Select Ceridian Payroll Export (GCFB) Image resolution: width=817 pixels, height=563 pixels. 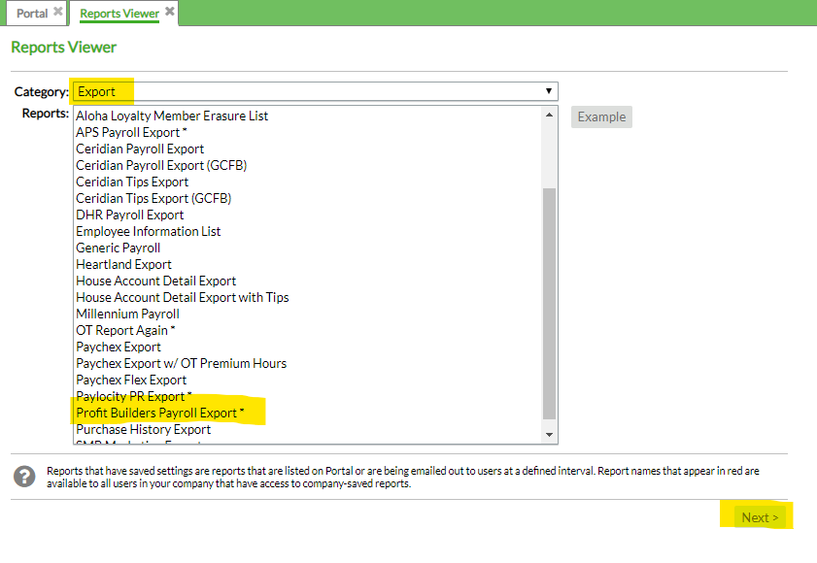pos(161,166)
